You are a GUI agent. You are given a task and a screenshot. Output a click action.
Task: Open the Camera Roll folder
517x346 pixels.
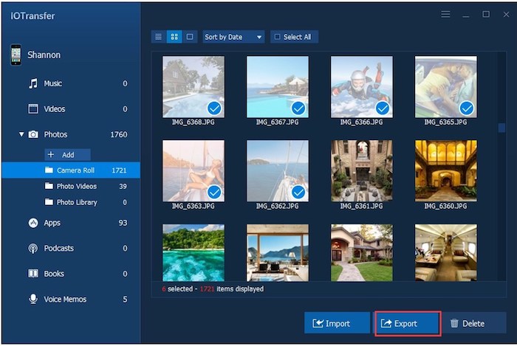pos(75,170)
